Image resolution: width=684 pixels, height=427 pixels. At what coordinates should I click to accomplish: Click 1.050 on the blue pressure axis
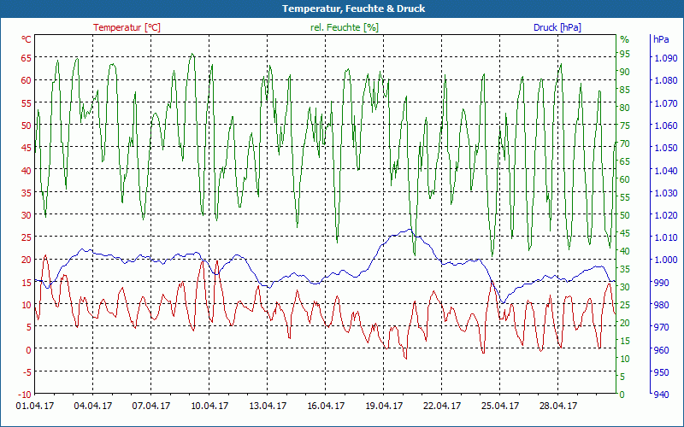point(666,148)
